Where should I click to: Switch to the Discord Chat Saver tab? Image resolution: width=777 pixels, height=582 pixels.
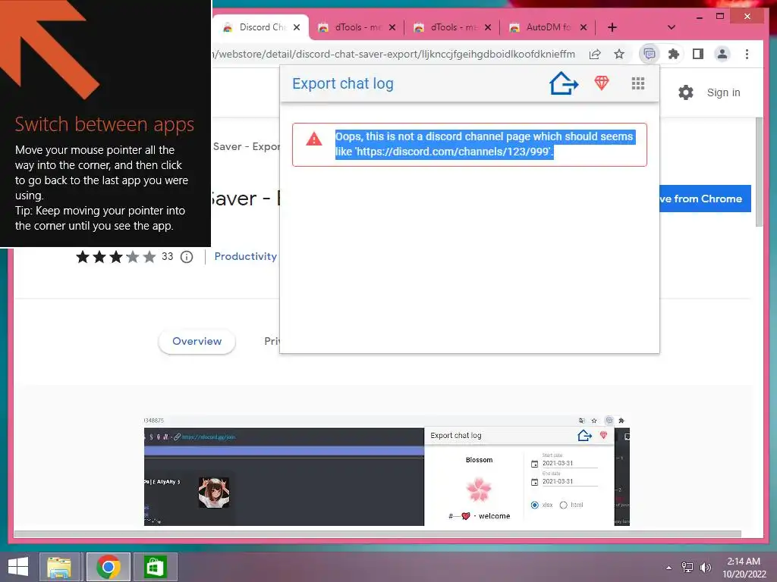(x=262, y=27)
